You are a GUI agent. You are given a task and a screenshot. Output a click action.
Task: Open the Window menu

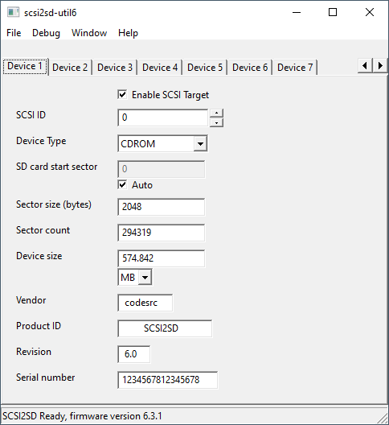click(x=89, y=33)
